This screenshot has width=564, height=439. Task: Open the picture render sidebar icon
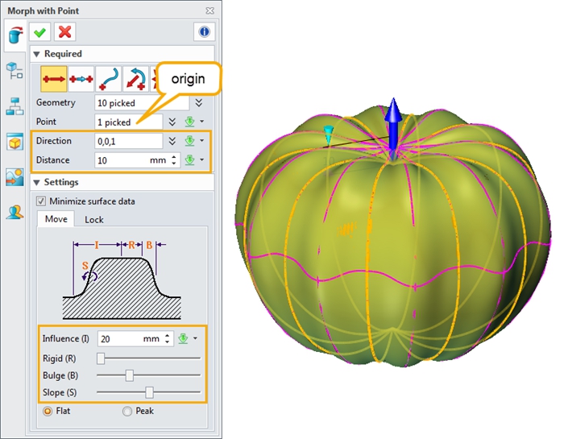click(x=15, y=177)
